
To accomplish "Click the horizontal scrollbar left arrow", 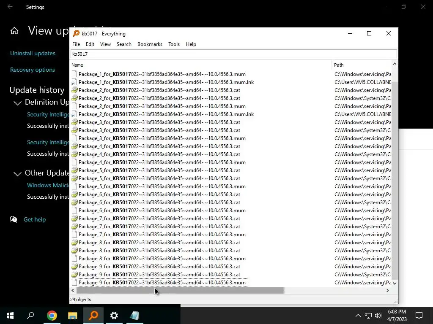I will pos(73,290).
